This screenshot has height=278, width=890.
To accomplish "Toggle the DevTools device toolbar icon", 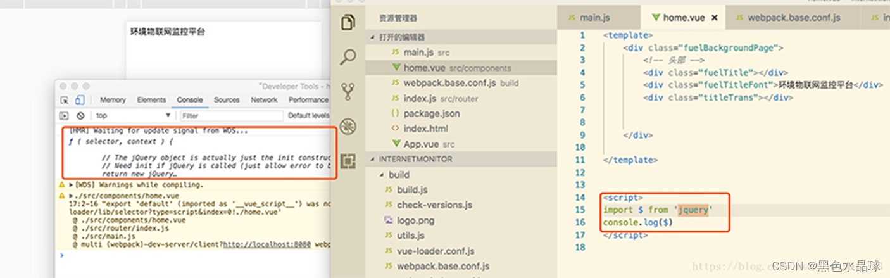I will (80, 100).
